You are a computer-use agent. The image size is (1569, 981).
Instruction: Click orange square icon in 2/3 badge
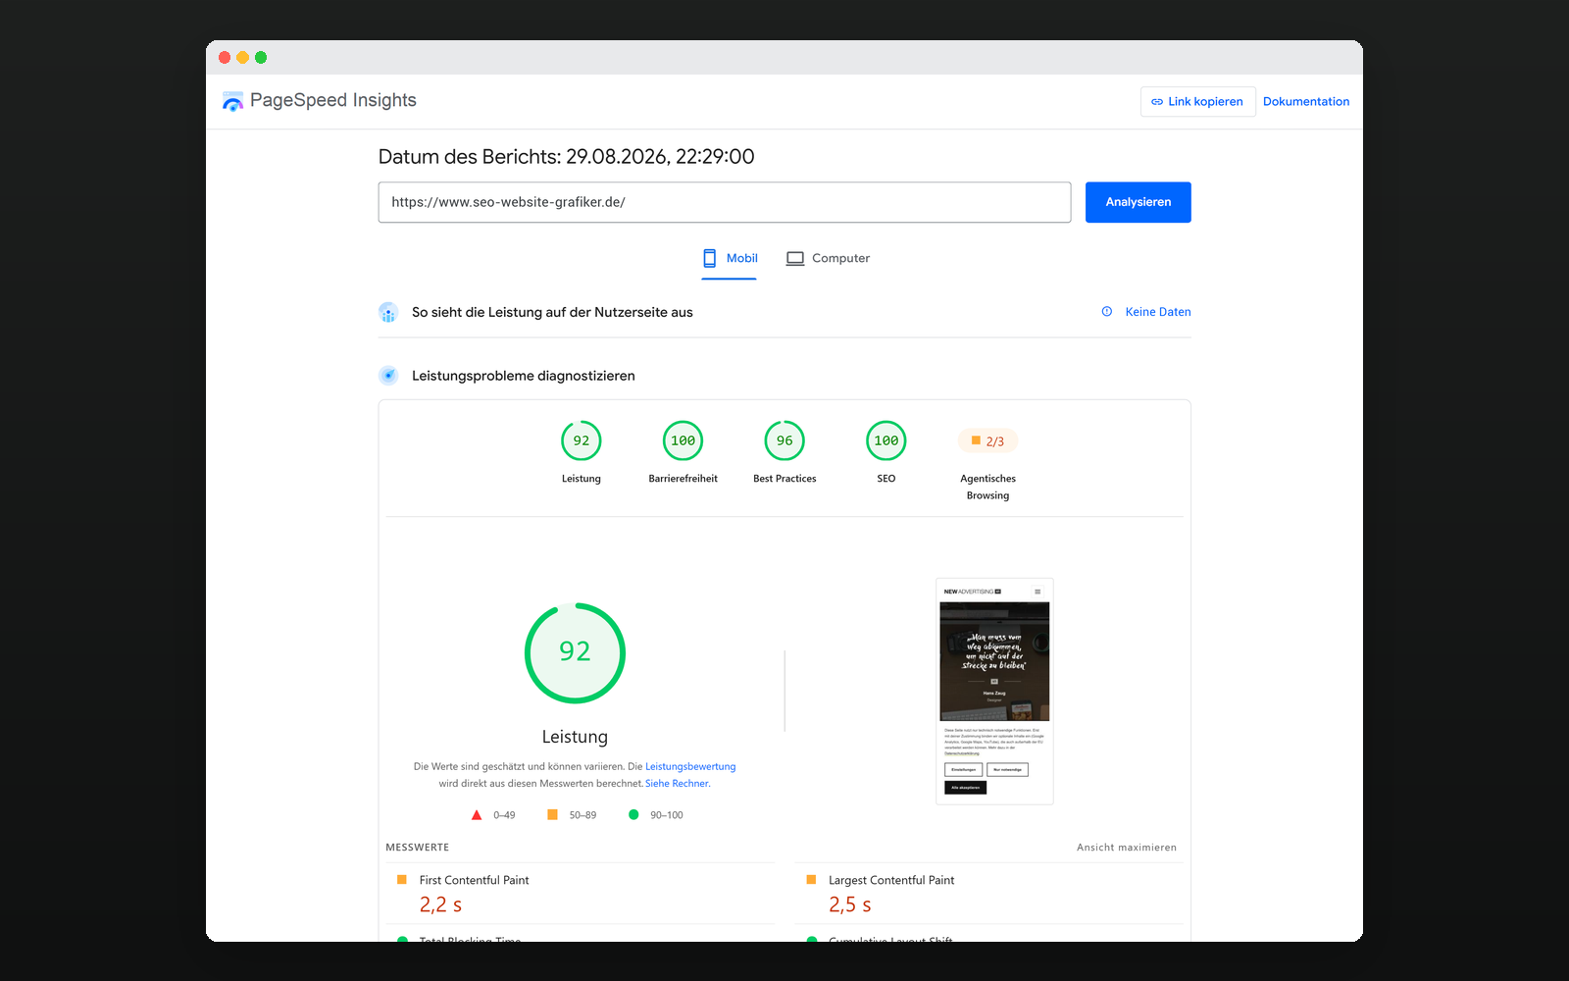tap(976, 440)
